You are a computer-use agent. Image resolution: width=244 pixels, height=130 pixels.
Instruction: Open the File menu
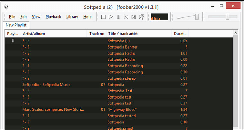tap(12, 17)
